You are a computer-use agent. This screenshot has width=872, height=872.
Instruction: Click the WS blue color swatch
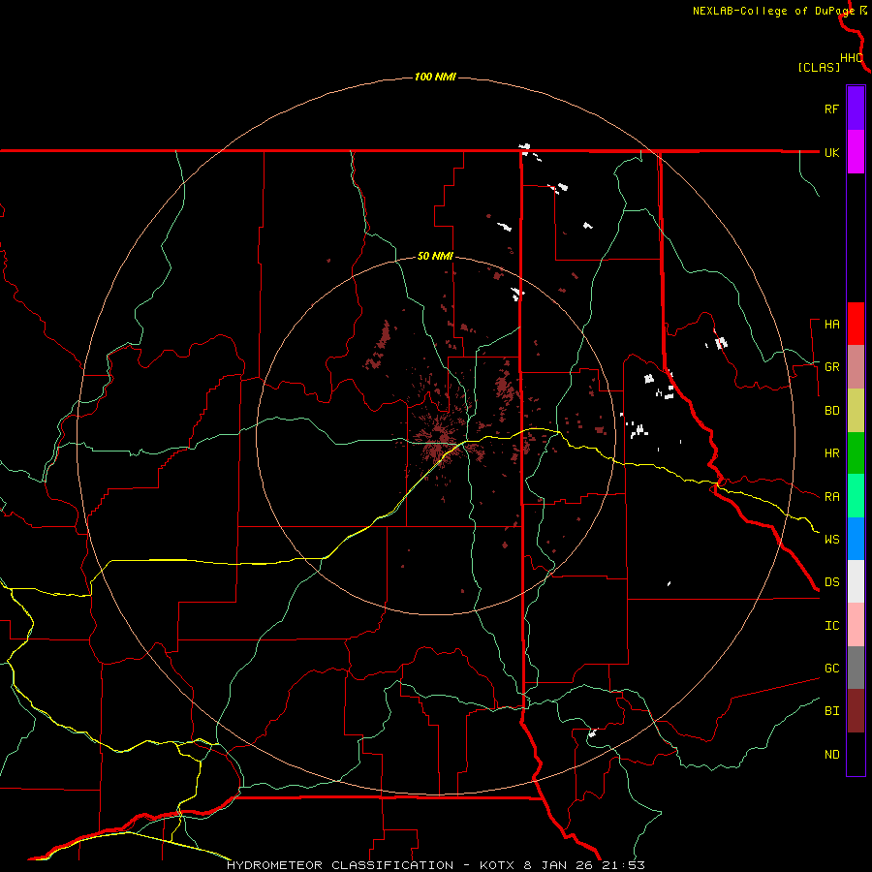point(856,539)
